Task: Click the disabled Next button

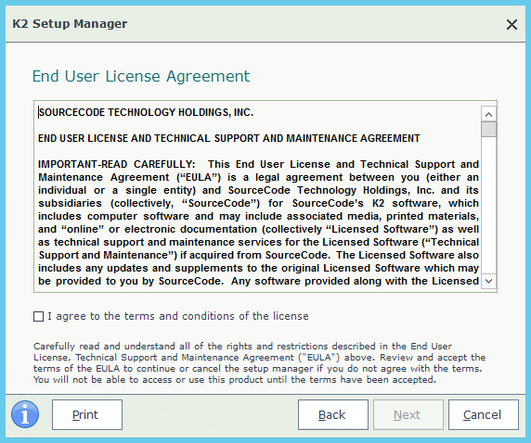Action: pyautogui.click(x=408, y=414)
